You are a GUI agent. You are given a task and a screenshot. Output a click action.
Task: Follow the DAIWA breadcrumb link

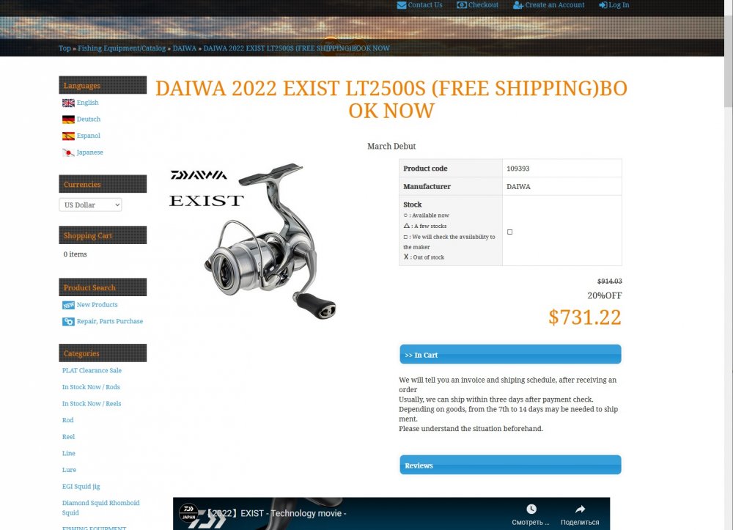pyautogui.click(x=185, y=48)
